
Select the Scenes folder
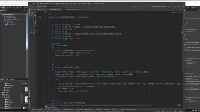(5, 92)
